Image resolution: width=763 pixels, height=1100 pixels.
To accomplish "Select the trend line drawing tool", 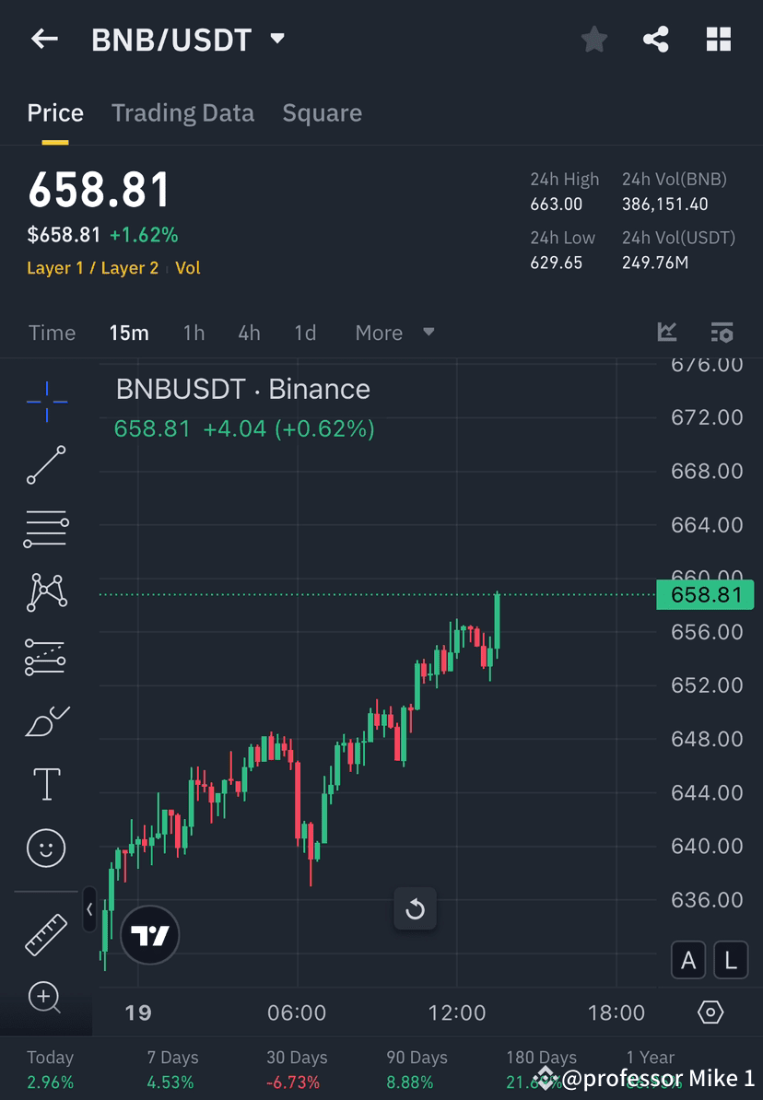I will [46, 465].
